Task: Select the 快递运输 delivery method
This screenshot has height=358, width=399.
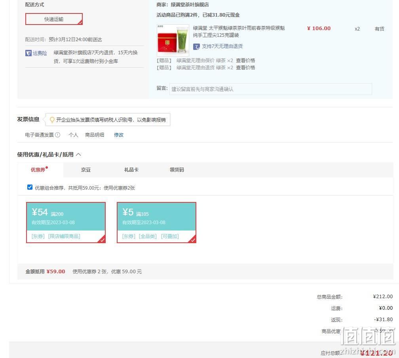Action: pos(54,19)
